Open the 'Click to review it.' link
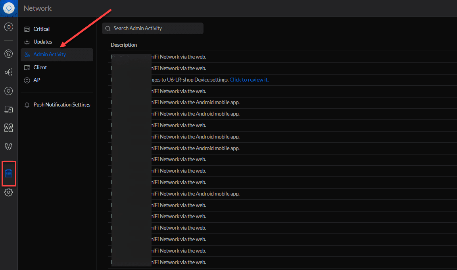Viewport: 457px width, 270px height. tap(249, 80)
